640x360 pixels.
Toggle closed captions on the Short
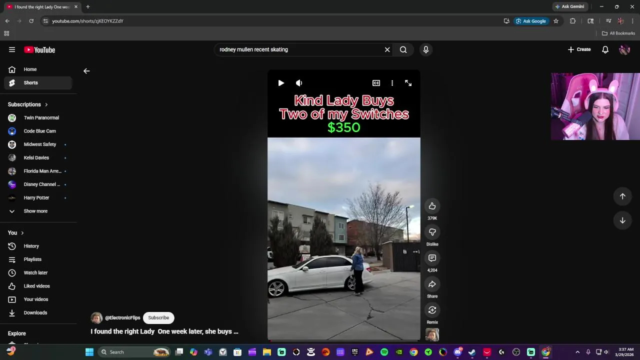(x=376, y=83)
